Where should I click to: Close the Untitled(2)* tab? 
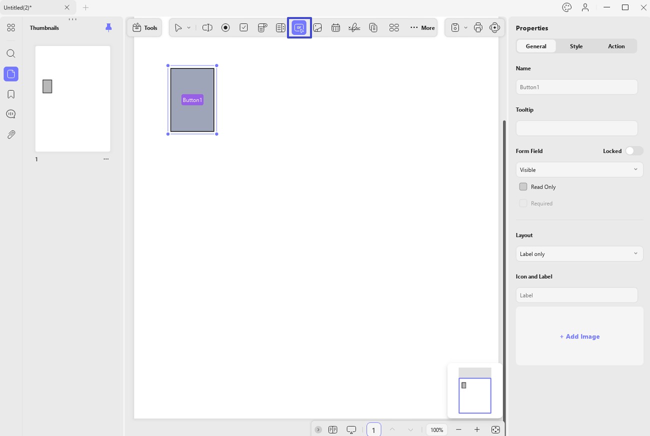pyautogui.click(x=67, y=7)
